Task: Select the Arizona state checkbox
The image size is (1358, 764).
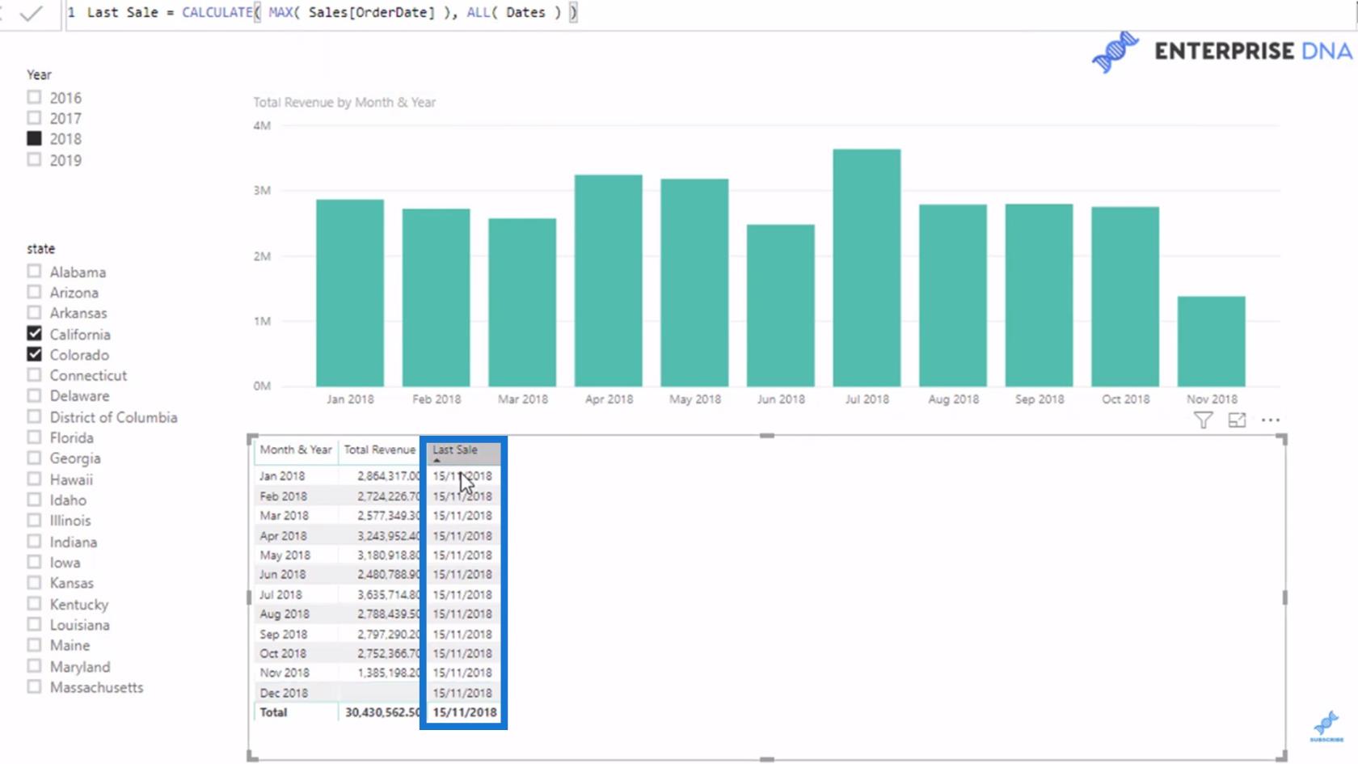Action: pyautogui.click(x=34, y=292)
